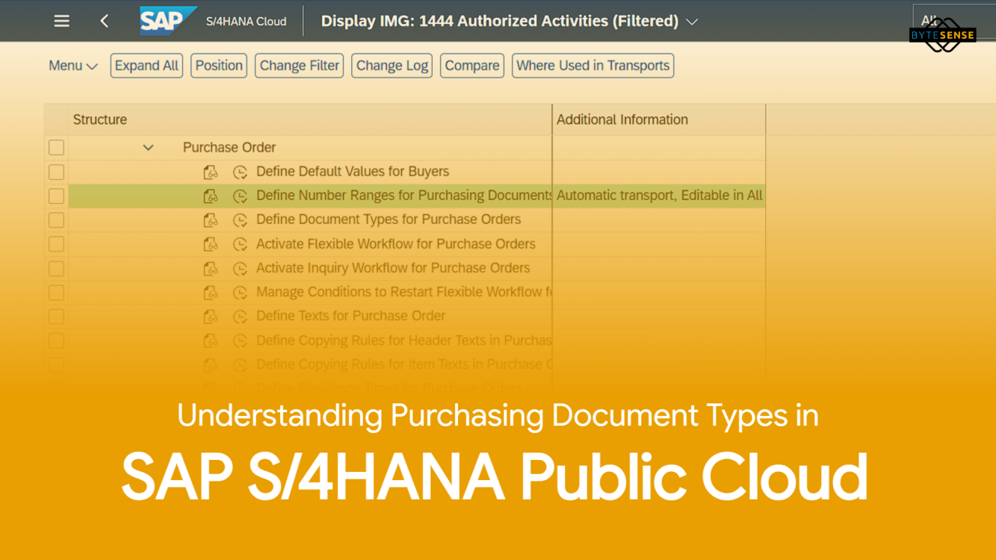Tick checkbox for Define Number Ranges row
996x560 pixels.
coord(56,196)
